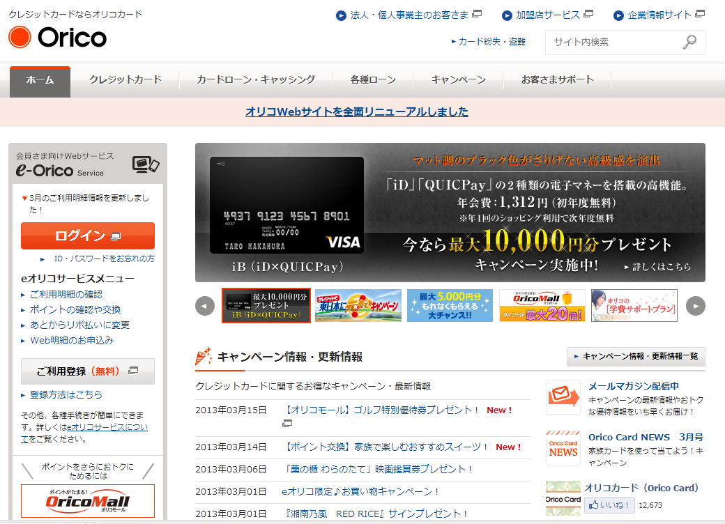The height and width of the screenshot is (524, 725).
Task: Open メールマガジン配信中 link
Action: (x=634, y=386)
